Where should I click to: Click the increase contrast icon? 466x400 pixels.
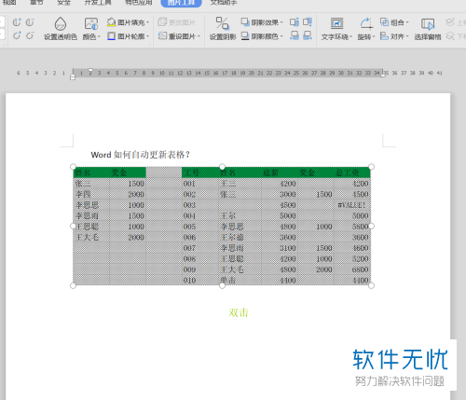pyautogui.click(x=17, y=22)
